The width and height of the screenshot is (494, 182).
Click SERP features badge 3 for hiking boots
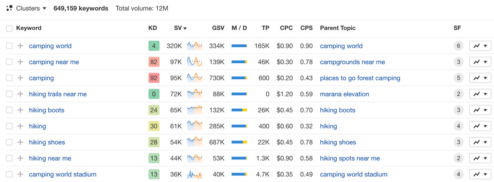pos(459,110)
